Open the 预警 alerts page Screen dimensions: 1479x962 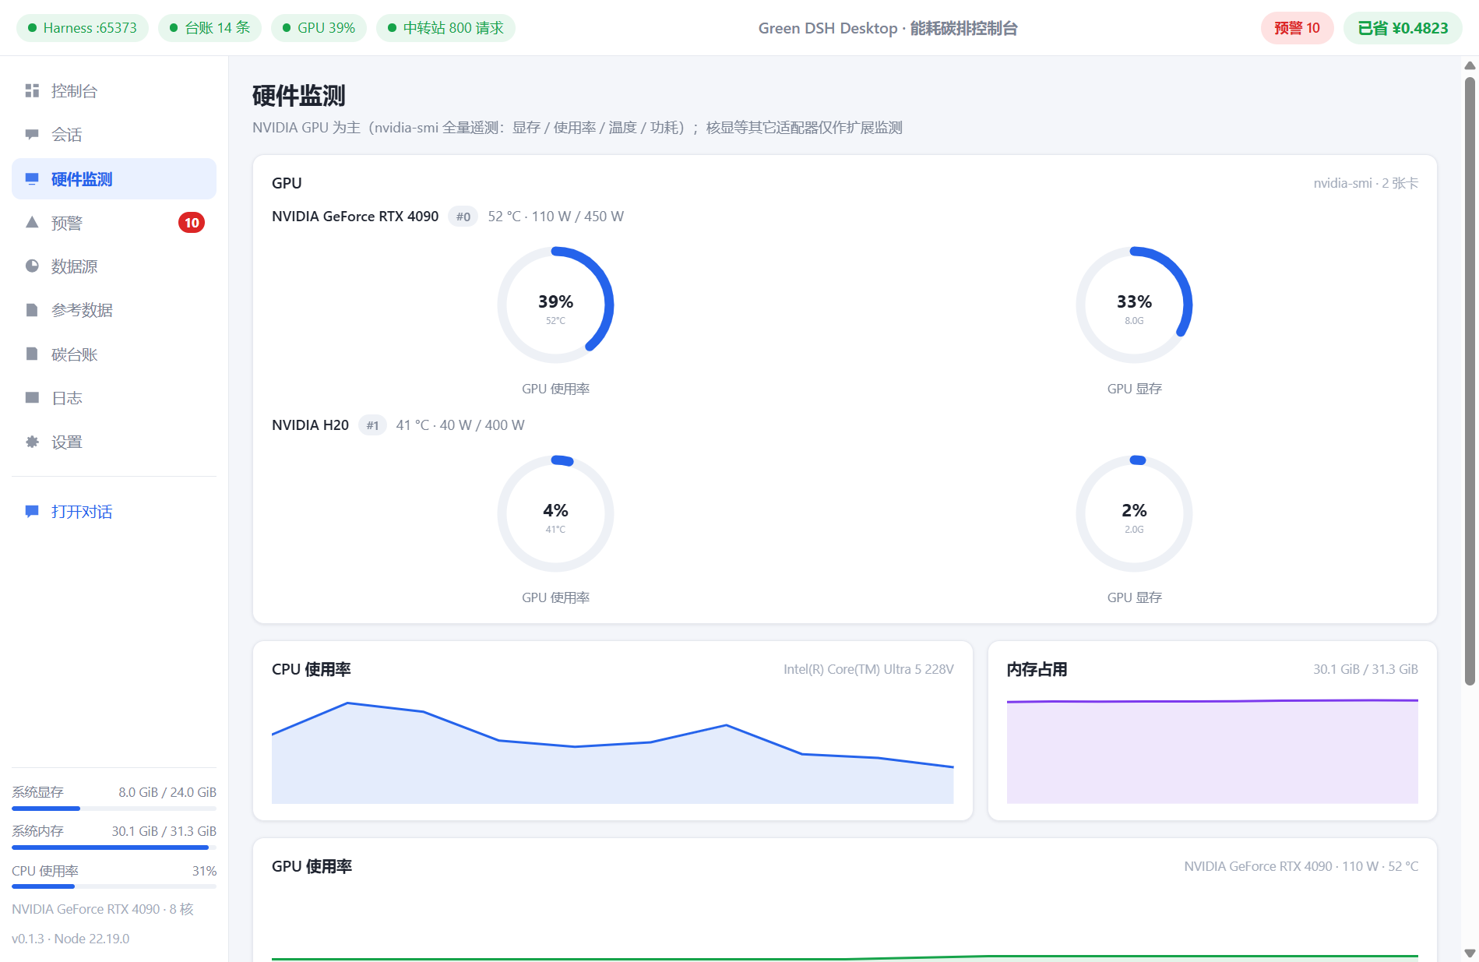click(x=114, y=223)
